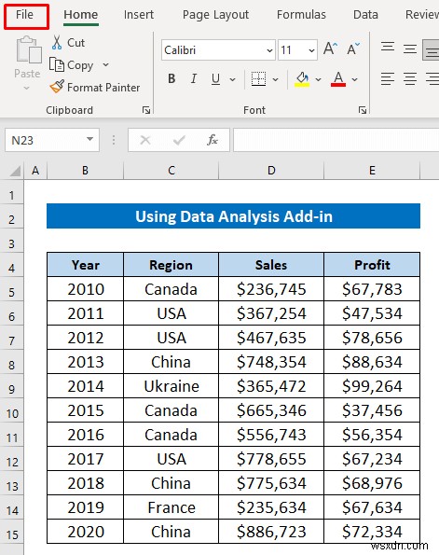Toggle Underline formatting
Viewport: 439px width, 555px height.
[x=215, y=78]
